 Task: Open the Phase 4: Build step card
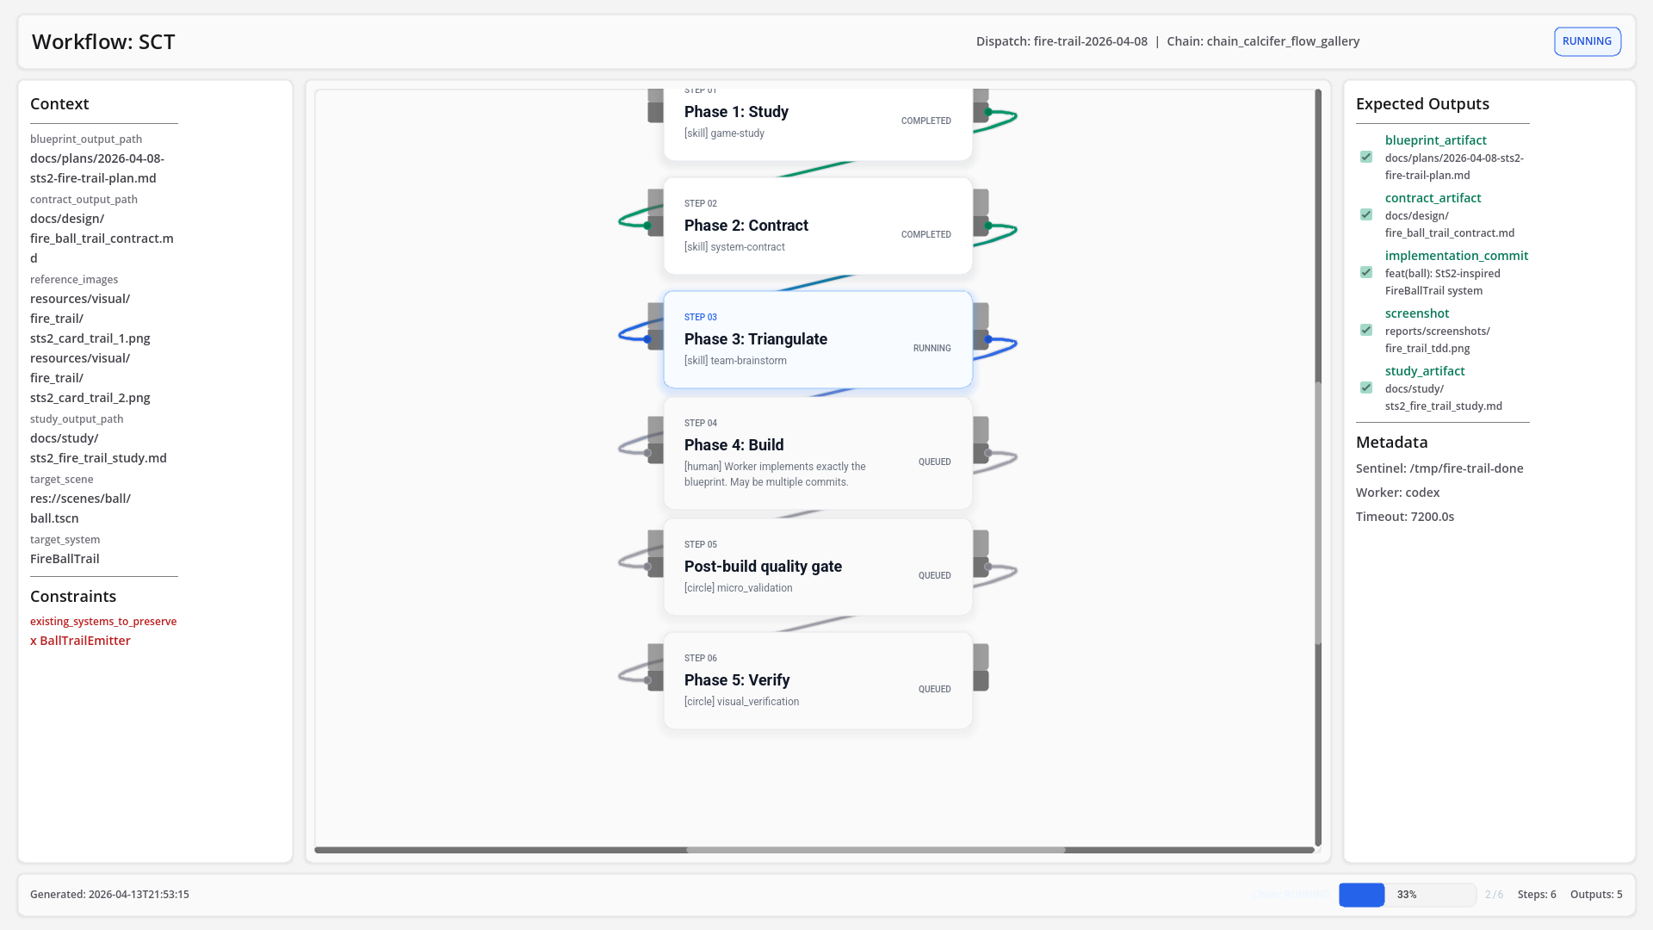pyautogui.click(x=818, y=453)
